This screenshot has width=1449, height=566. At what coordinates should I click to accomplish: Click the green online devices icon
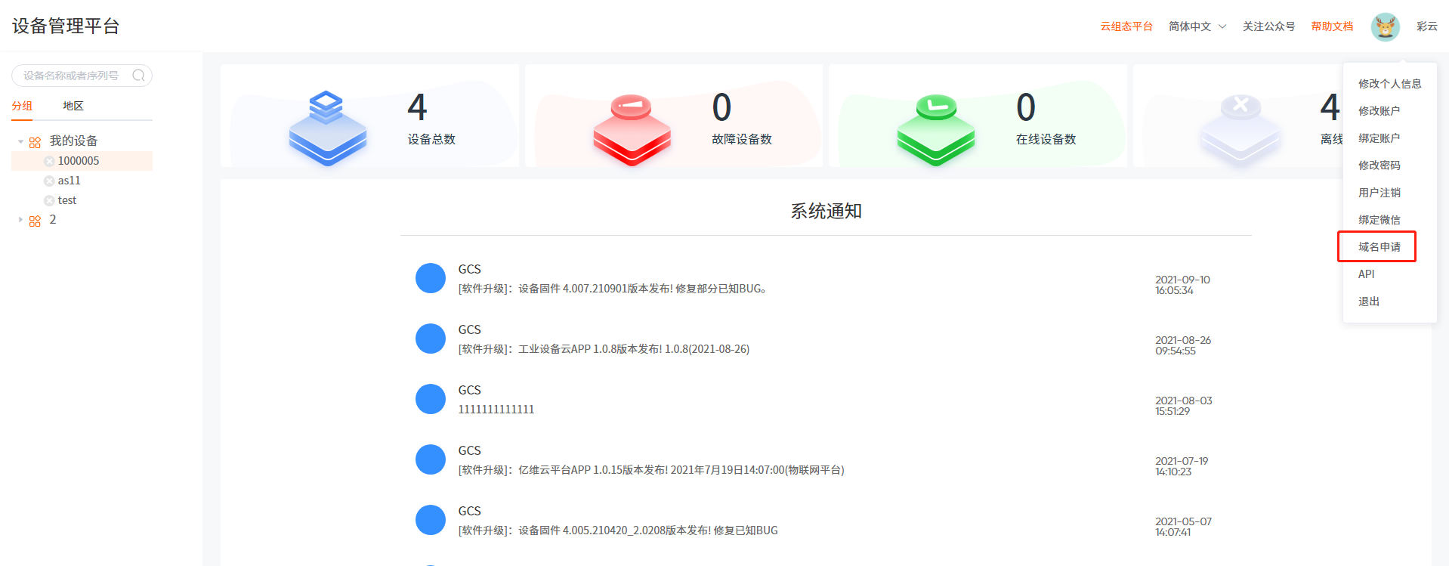(x=935, y=129)
